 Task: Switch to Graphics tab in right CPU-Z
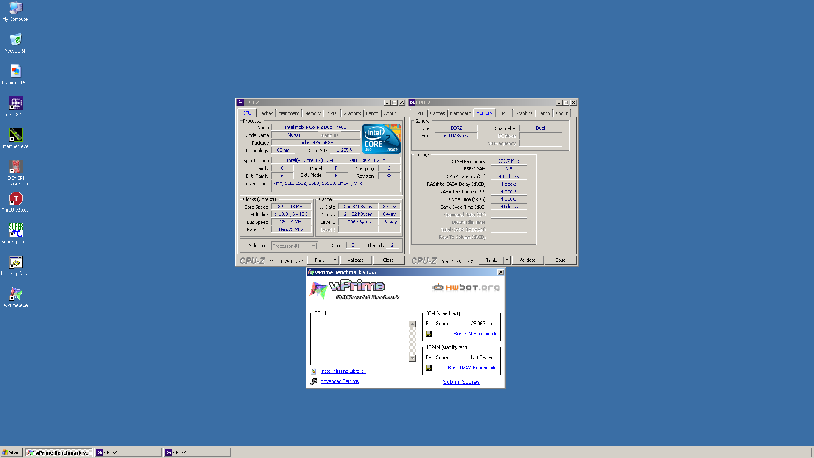[524, 113]
